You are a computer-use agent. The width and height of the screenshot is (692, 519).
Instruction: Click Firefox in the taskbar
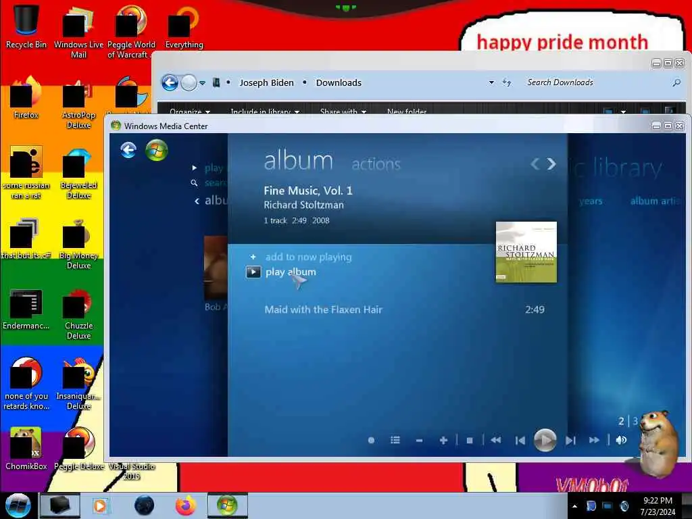[186, 505]
